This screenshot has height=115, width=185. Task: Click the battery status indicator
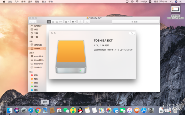(144, 2)
